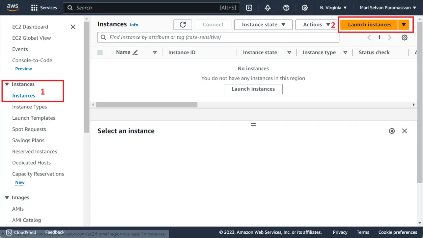The image size is (423, 238).
Task: Click the top Search field
Action: tap(152, 8)
